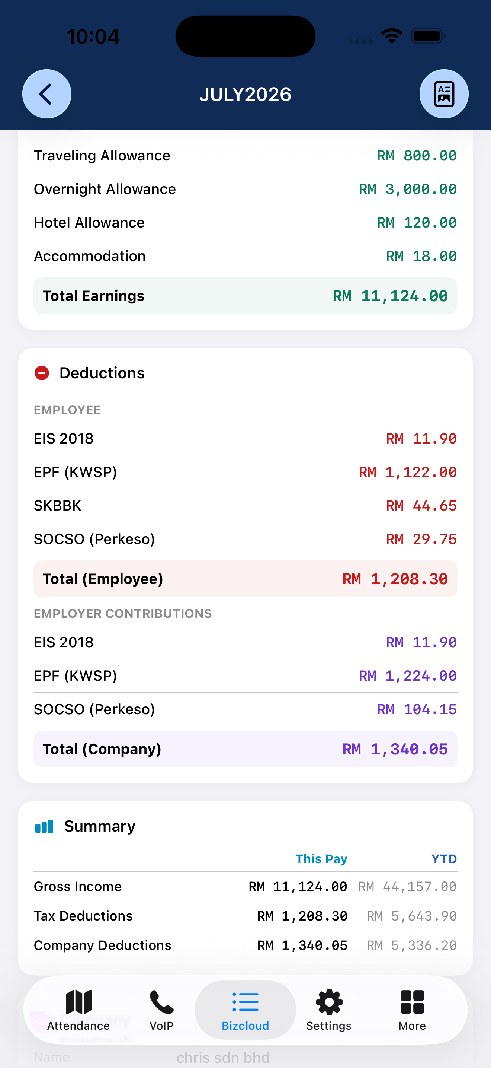Tap the EMPLOYER CONTRIBUTIONS header
This screenshot has width=491, height=1068.
click(x=123, y=614)
